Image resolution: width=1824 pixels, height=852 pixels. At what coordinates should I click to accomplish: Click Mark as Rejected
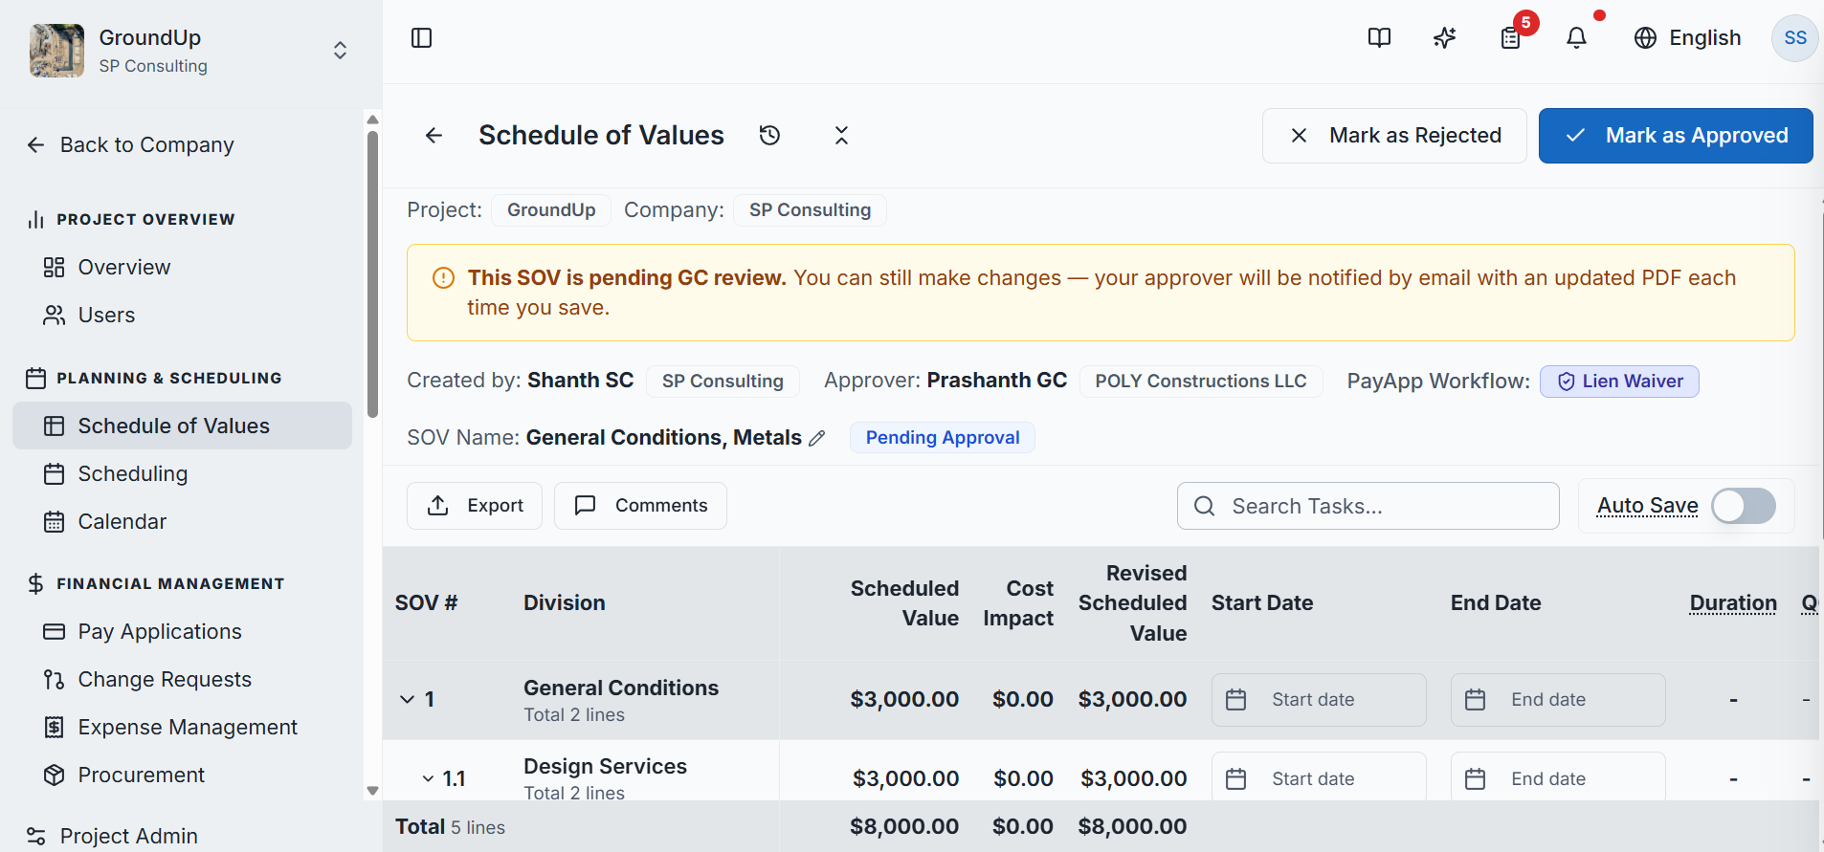tap(1394, 136)
